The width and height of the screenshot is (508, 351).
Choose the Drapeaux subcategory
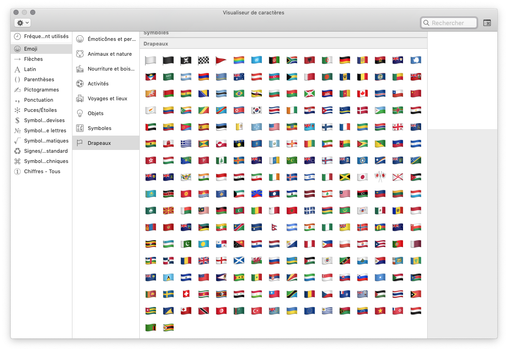coord(106,143)
